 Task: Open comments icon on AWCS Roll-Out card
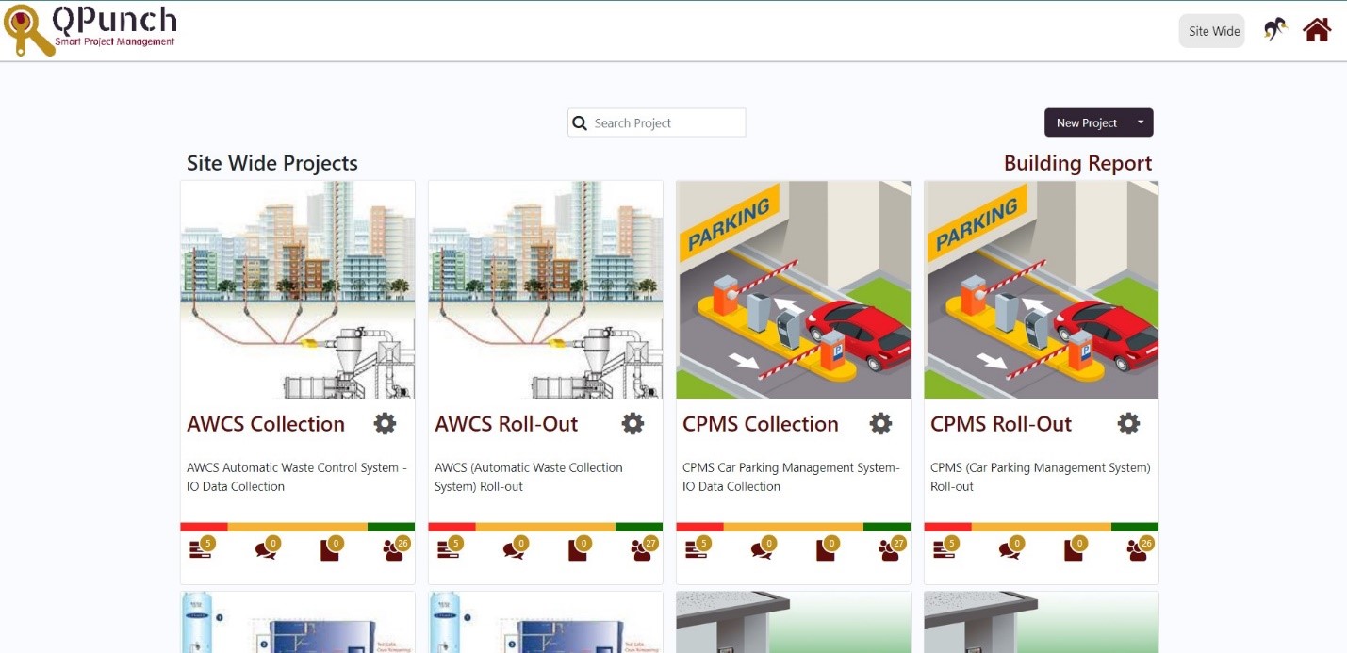click(514, 548)
